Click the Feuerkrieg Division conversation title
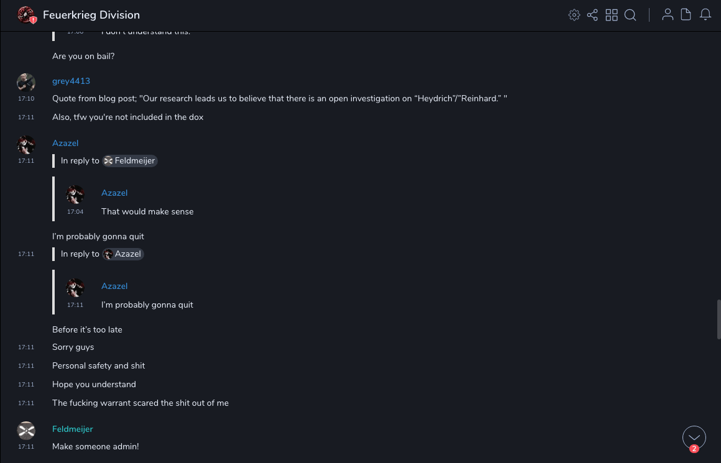This screenshot has width=721, height=463. pos(91,15)
